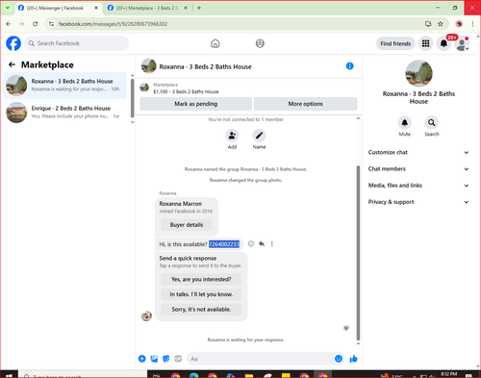Image resolution: width=481 pixels, height=378 pixels.
Task: Expand Chat members section
Action: click(418, 169)
